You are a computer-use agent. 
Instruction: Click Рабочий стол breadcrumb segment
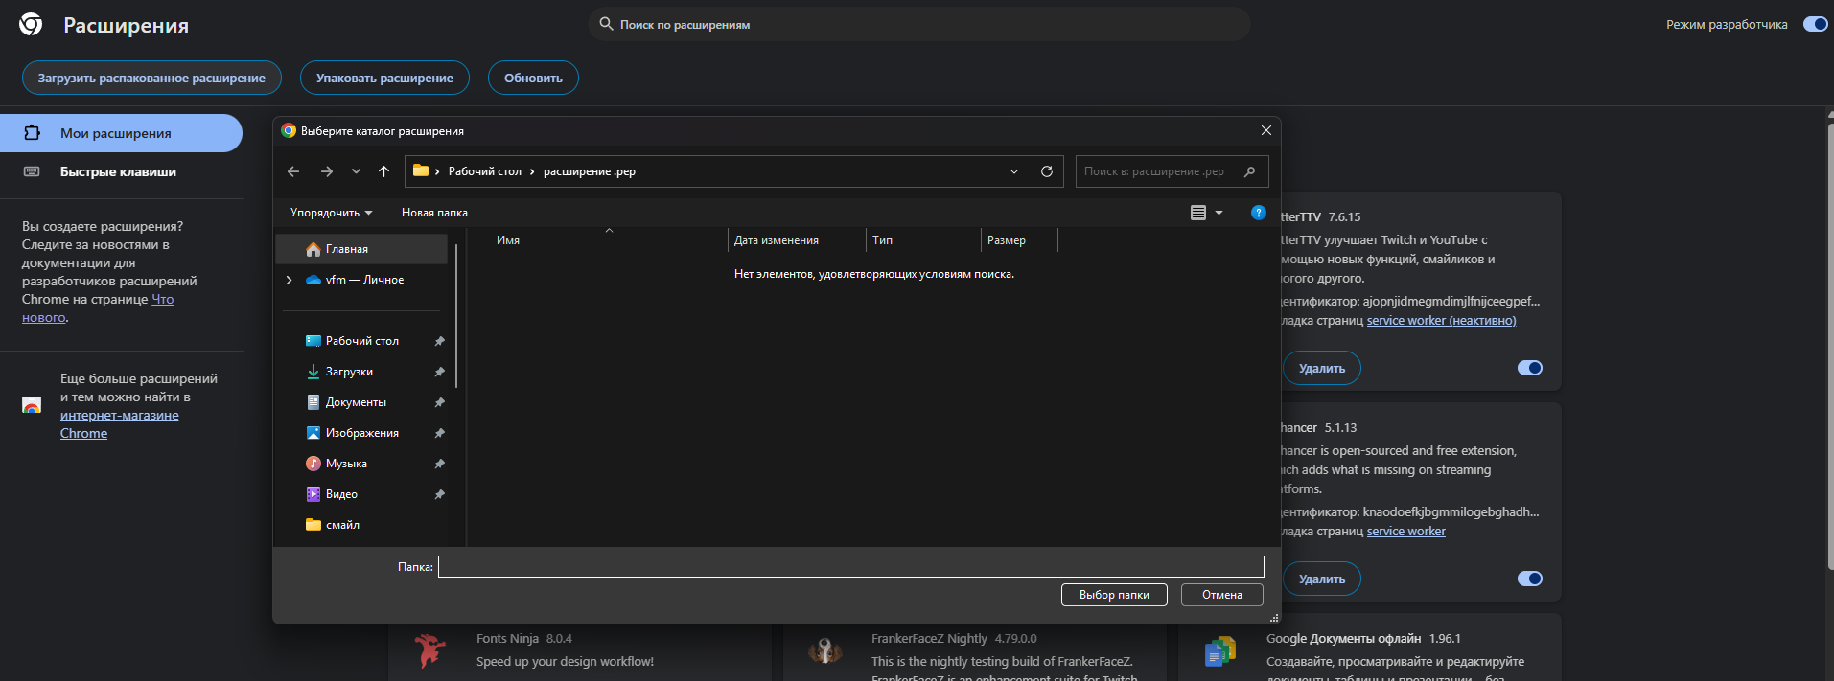[485, 171]
